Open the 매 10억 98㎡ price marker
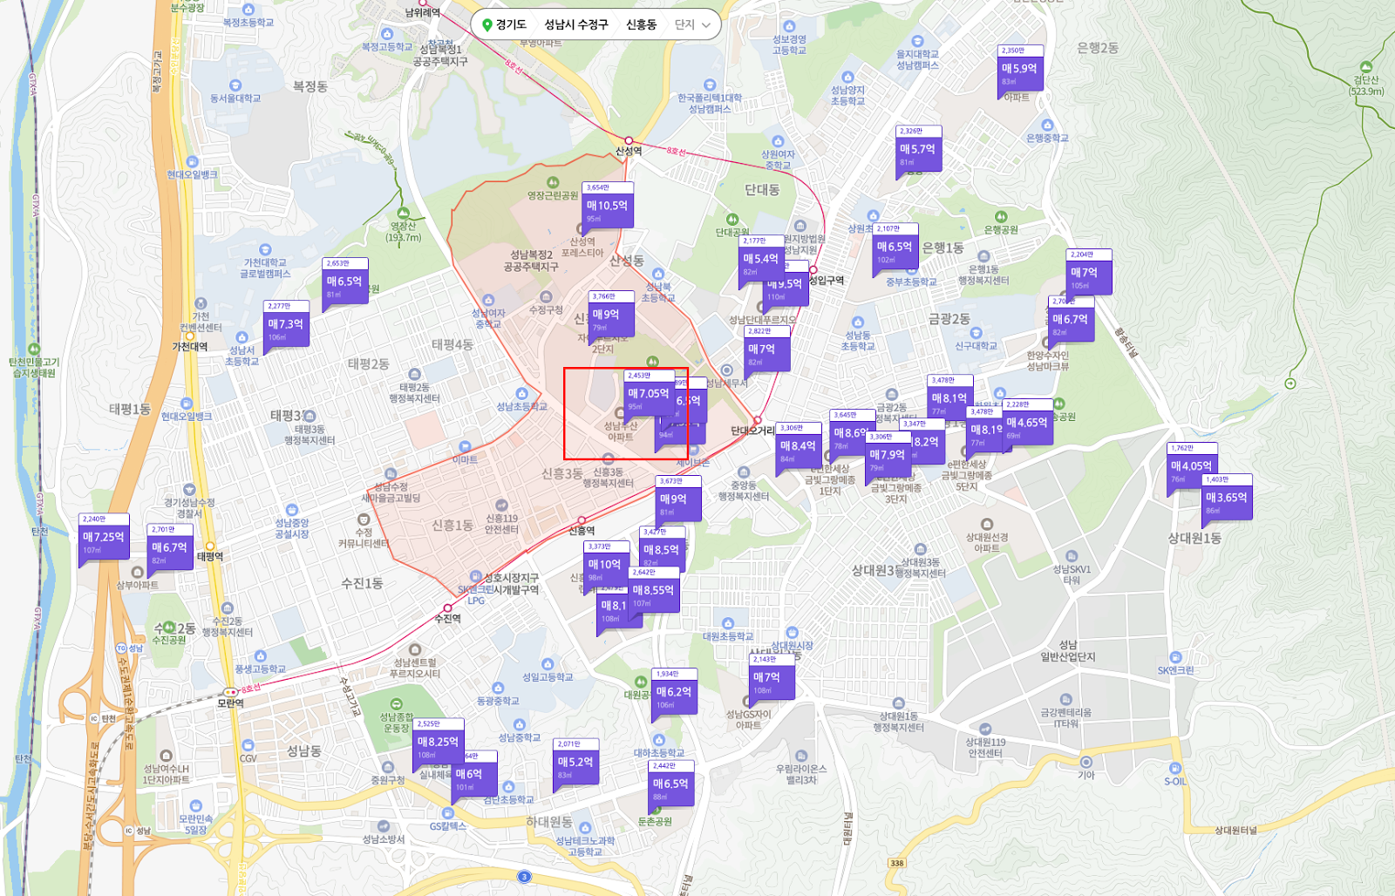 (606, 565)
